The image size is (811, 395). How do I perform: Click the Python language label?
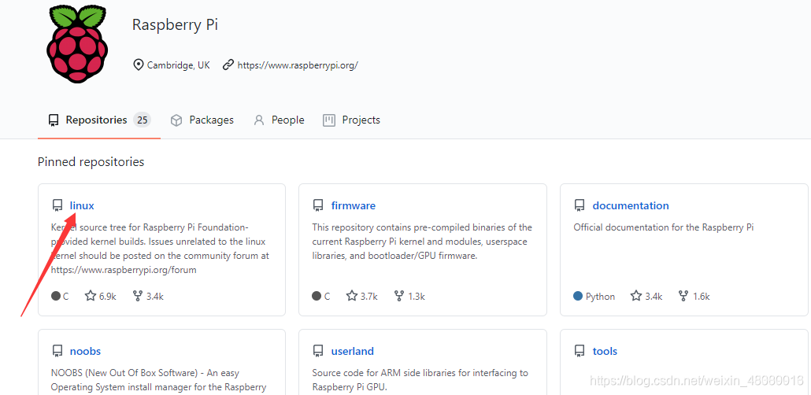tap(600, 297)
